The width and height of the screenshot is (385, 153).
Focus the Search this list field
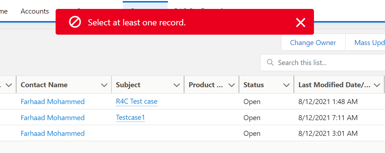[x=323, y=63]
